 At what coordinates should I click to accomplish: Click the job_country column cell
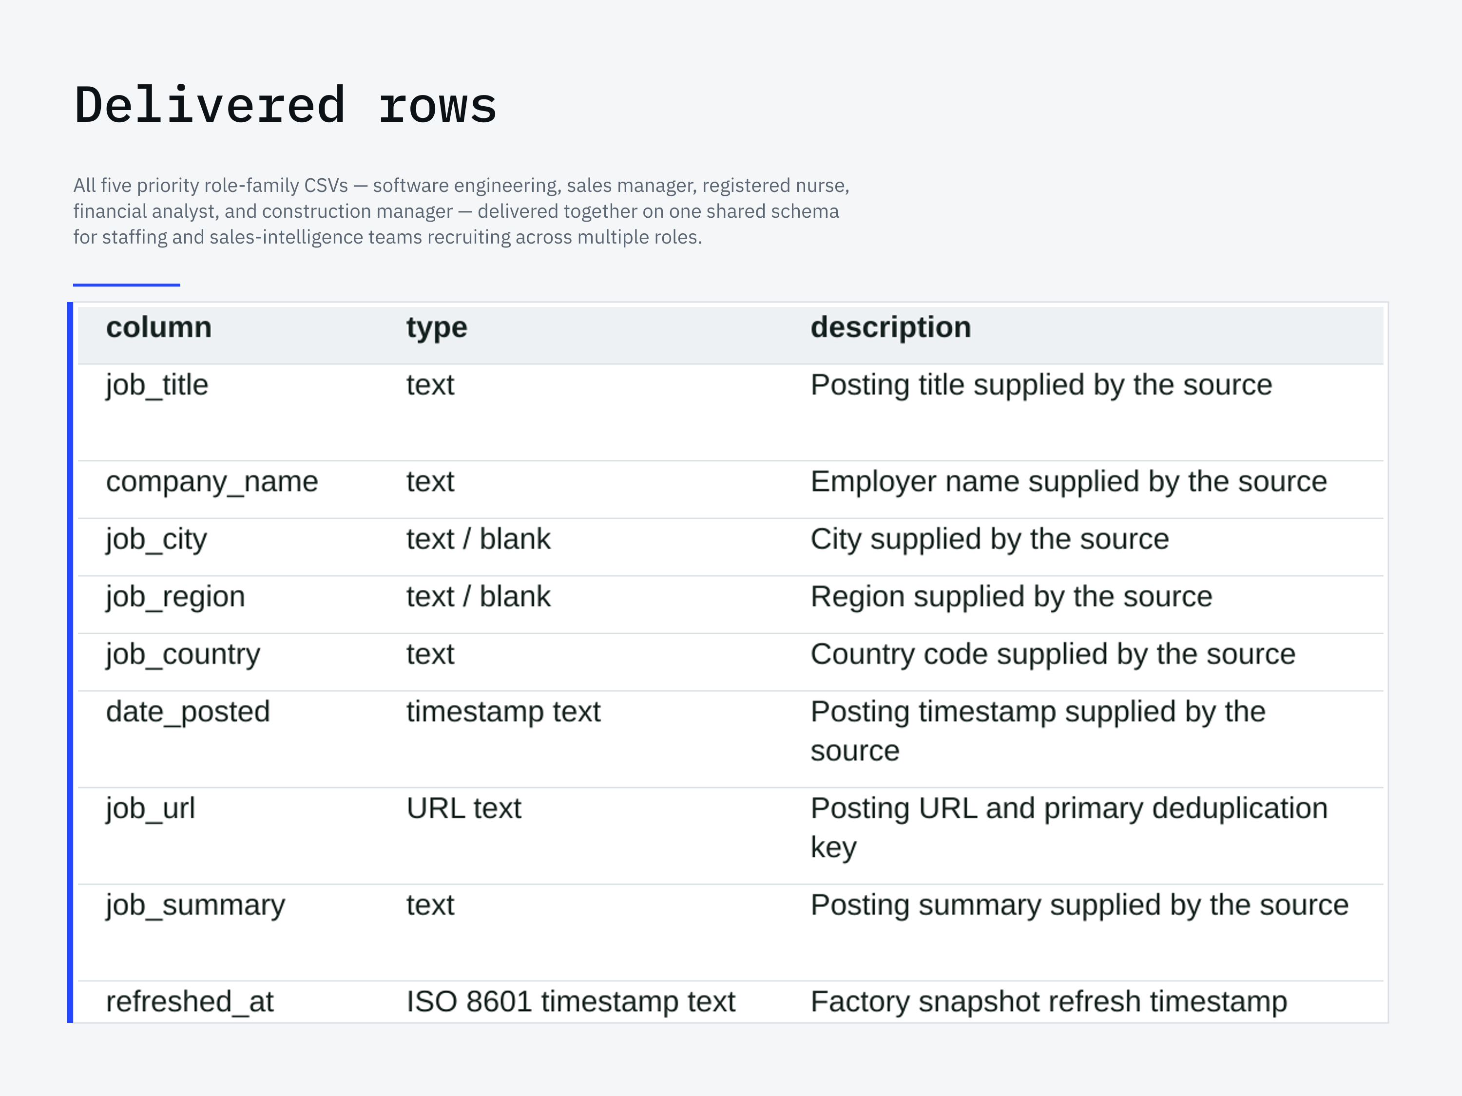(x=182, y=655)
